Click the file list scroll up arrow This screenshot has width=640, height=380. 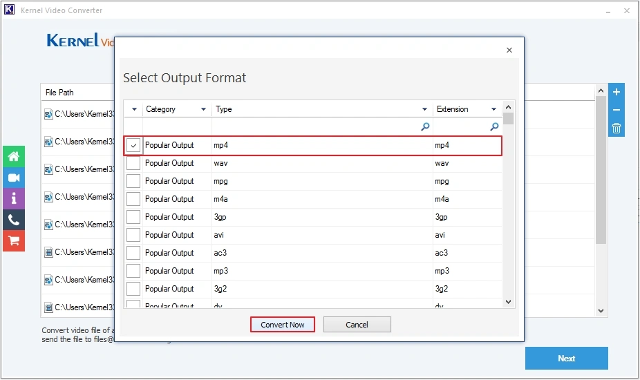601,91
